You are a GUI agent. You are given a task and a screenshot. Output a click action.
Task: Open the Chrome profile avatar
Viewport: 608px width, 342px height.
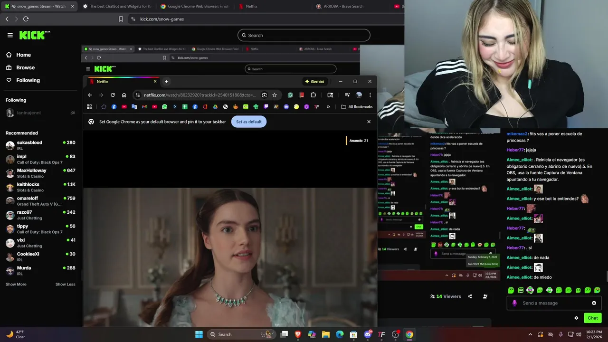pos(359,95)
